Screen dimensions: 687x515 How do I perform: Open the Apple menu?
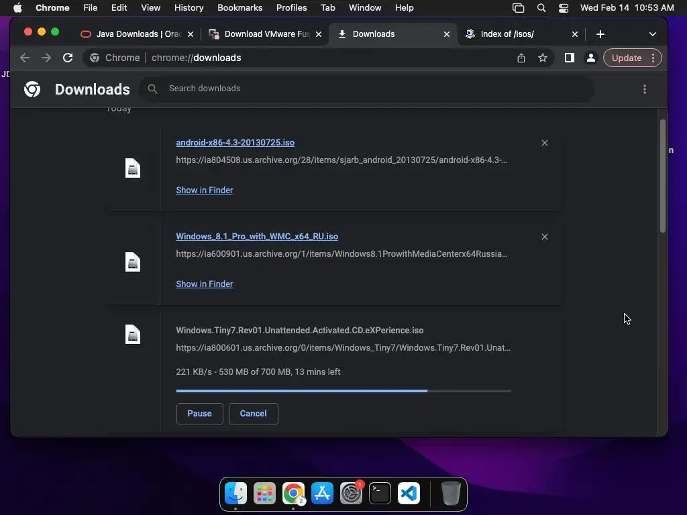coord(17,8)
